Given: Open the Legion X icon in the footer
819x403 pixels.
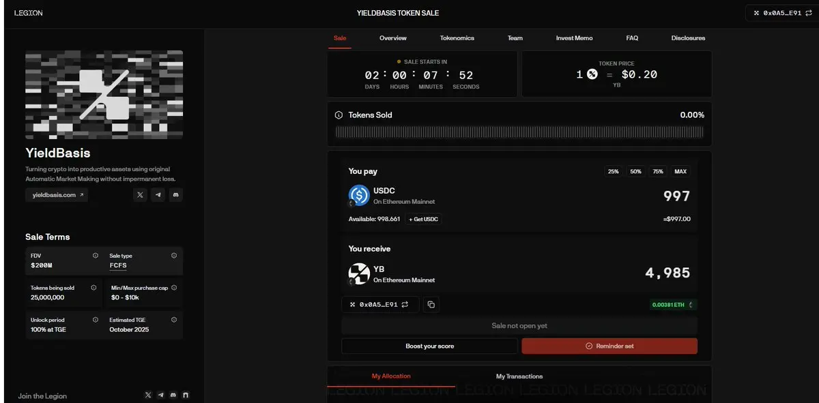Looking at the screenshot, I should coord(148,395).
